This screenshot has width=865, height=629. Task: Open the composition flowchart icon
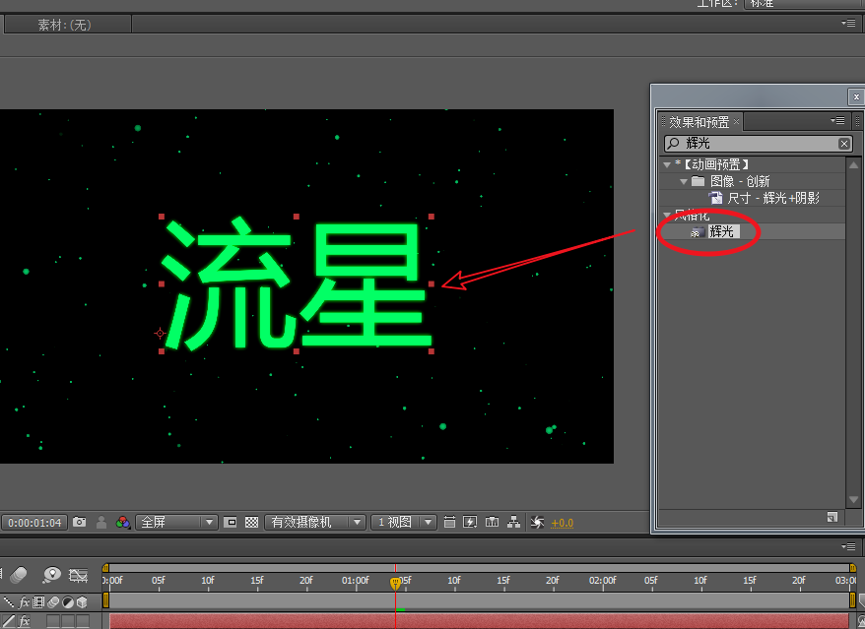[513, 522]
